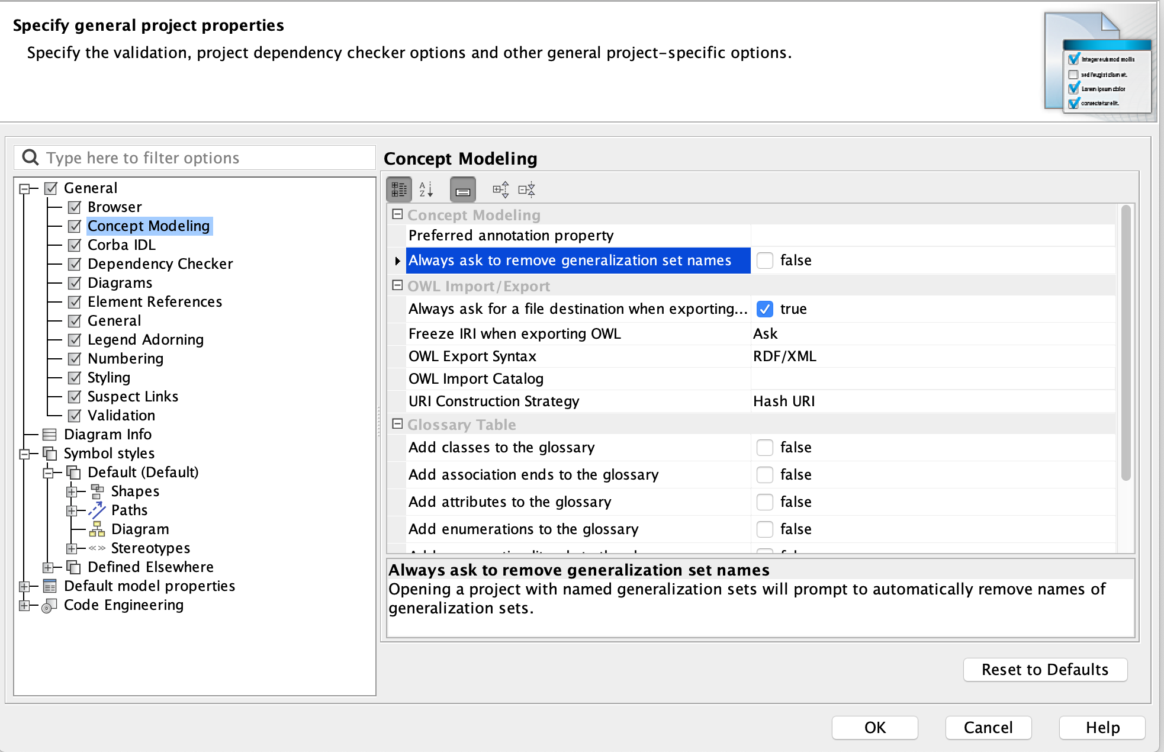1164x752 pixels.
Task: Click the expand all properties icon
Action: (500, 189)
